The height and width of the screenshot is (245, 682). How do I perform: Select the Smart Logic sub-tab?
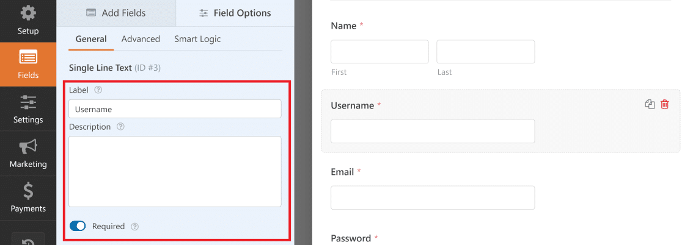(197, 39)
